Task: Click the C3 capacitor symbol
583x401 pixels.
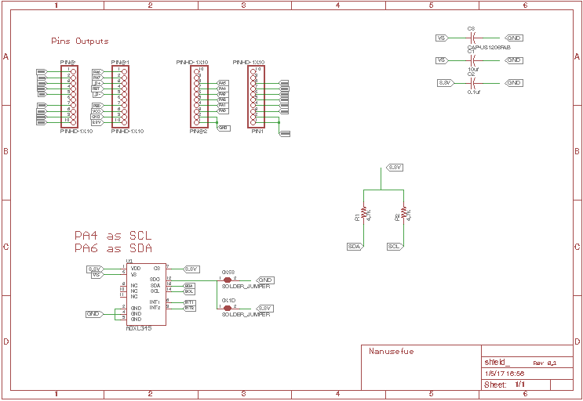Action: [472, 38]
